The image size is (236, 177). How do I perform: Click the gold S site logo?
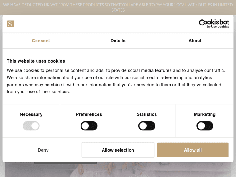[x=10, y=24]
